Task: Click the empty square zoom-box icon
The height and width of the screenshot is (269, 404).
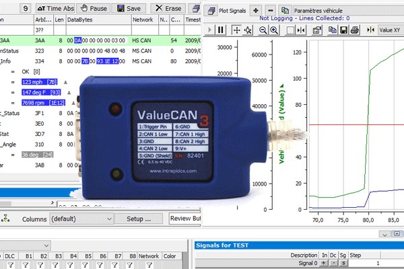Action: [x=290, y=30]
